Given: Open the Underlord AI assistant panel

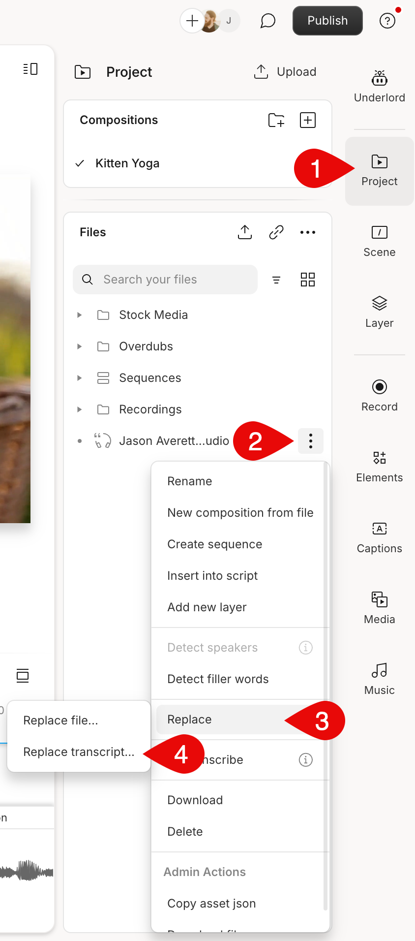Looking at the screenshot, I should pos(379,87).
